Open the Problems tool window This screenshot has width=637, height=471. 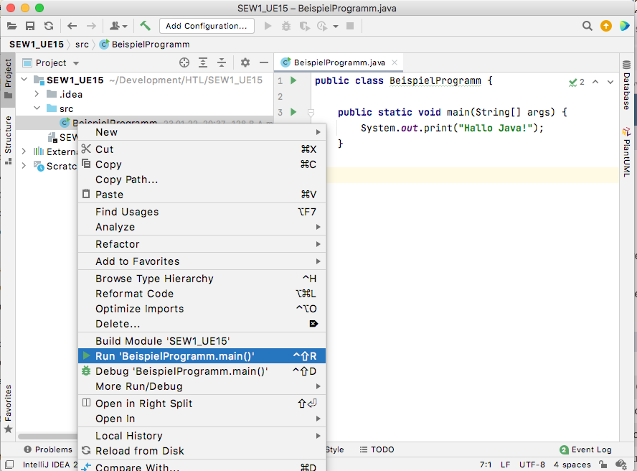tap(48, 449)
